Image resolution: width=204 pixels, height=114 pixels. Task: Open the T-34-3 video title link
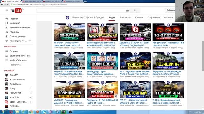point(167,101)
